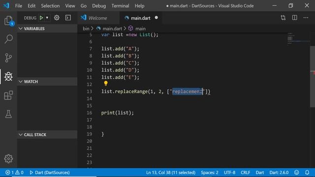Collapse the VARIABLES section
This screenshot has height=177, width=315.
(47, 29)
